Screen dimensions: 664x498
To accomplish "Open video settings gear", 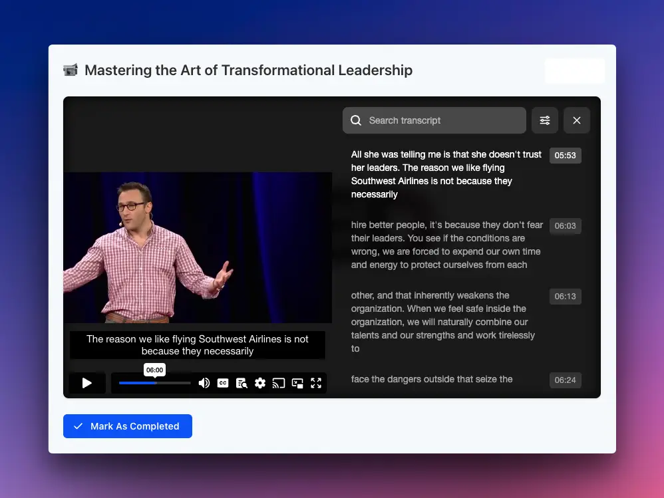I will pyautogui.click(x=260, y=383).
